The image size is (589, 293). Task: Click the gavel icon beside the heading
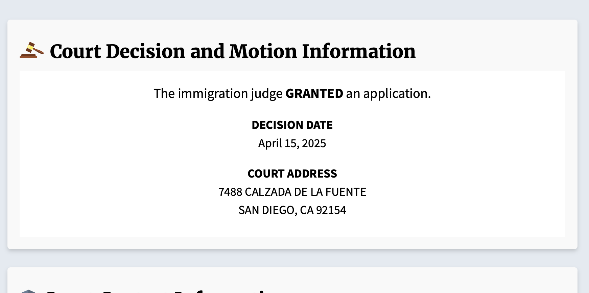pyautogui.click(x=32, y=51)
